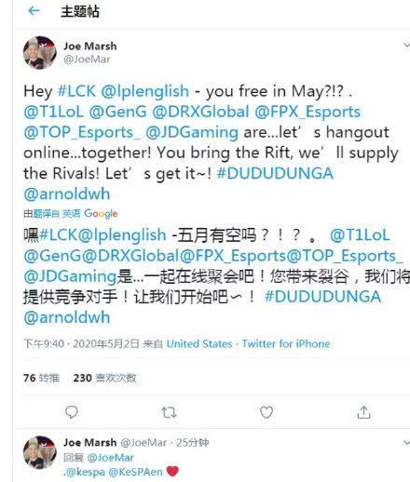Share the tweet via the upload icon
The height and width of the screenshot is (482, 410).
[x=363, y=412]
